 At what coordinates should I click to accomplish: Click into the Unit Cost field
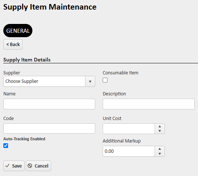(129, 129)
